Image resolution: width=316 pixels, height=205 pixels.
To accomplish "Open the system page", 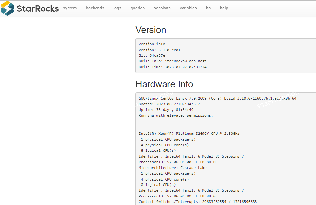I will click(70, 8).
